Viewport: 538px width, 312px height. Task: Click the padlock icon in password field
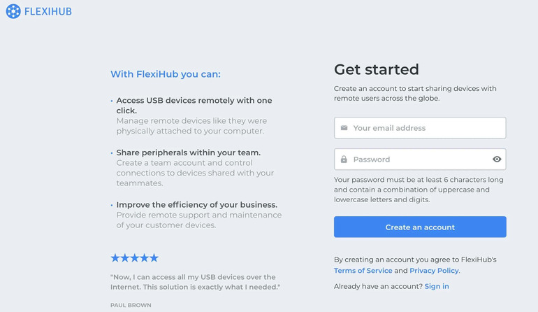[344, 159]
